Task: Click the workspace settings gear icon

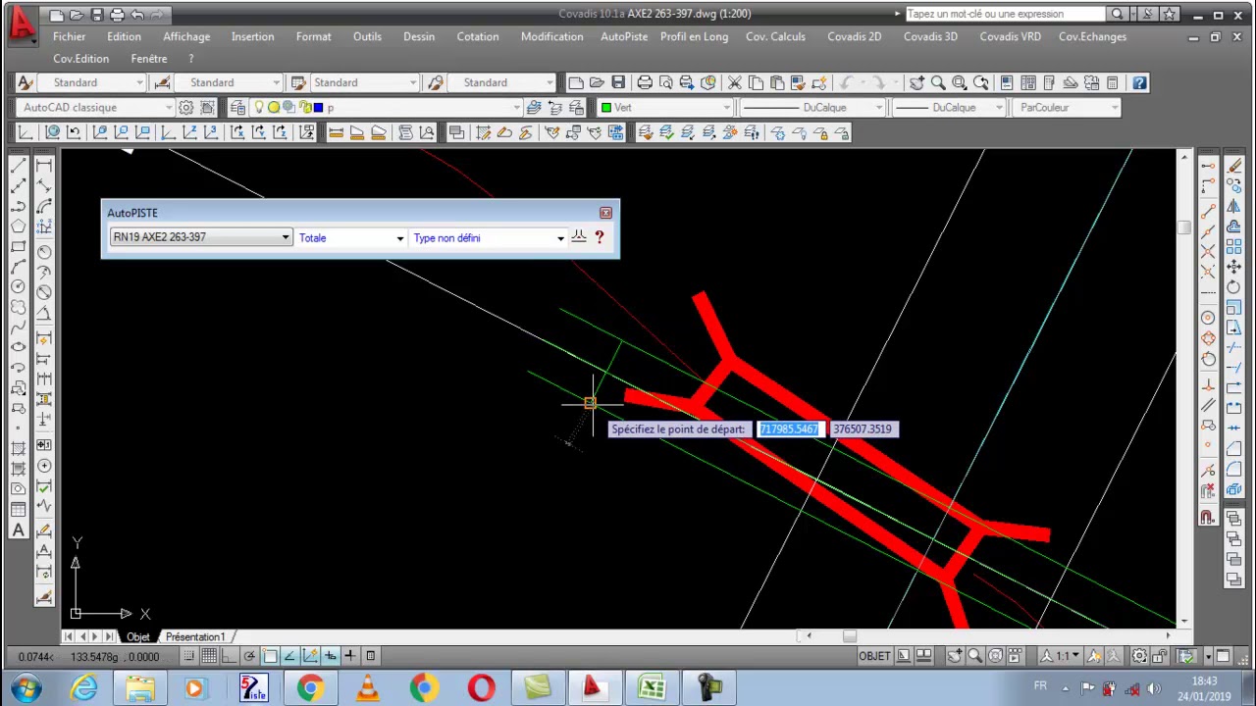Action: point(185,107)
